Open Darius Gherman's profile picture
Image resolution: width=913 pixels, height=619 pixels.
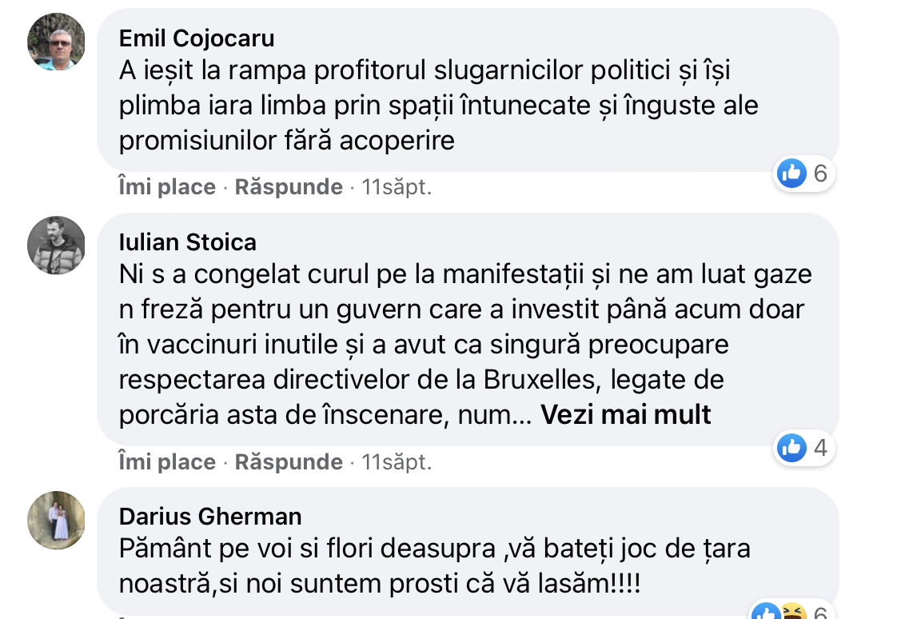coord(56,520)
